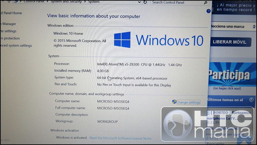The image size is (257, 145).
Task: Select the 64-bit Operating System text
Action: 132,78
